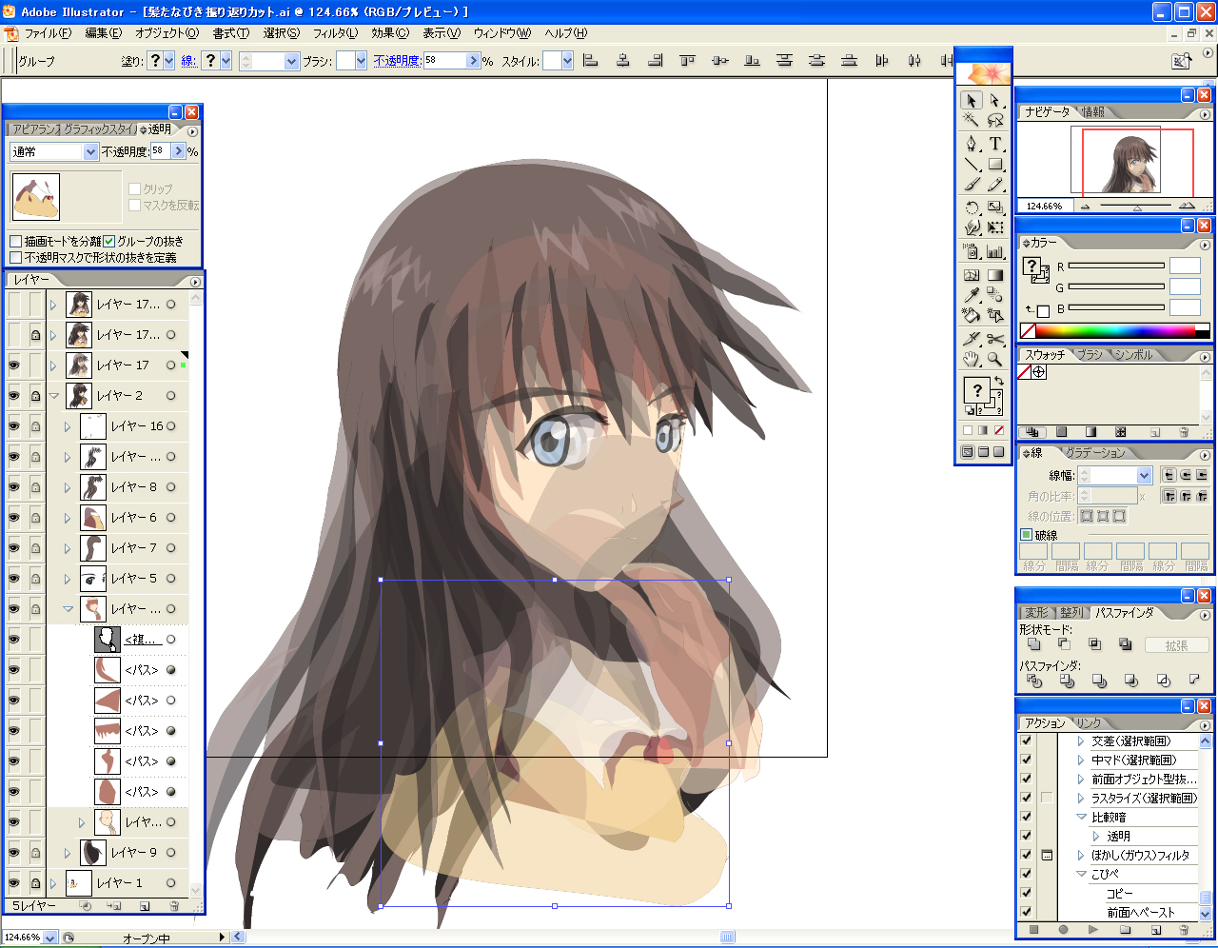
Task: Choose the Rotate tool
Action: click(971, 207)
